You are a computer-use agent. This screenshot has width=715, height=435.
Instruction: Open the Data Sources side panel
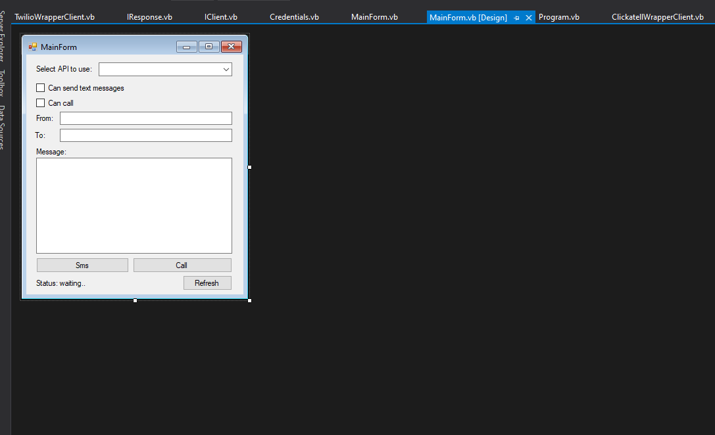2,127
